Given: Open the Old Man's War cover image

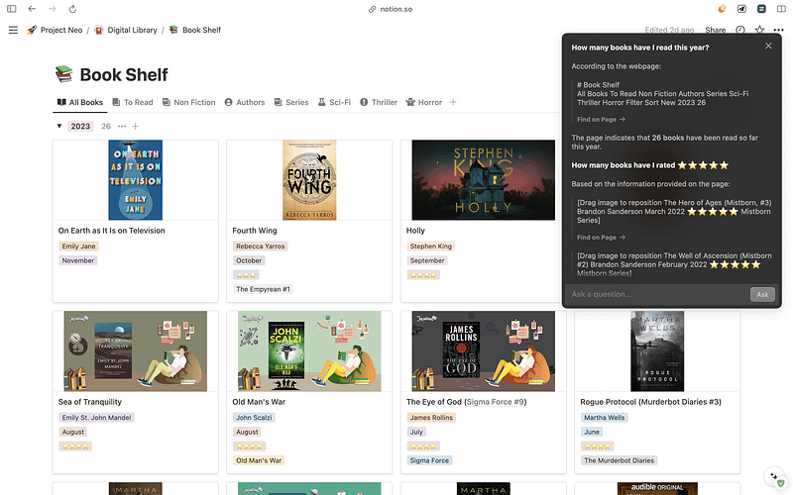Looking at the screenshot, I should click(x=309, y=351).
